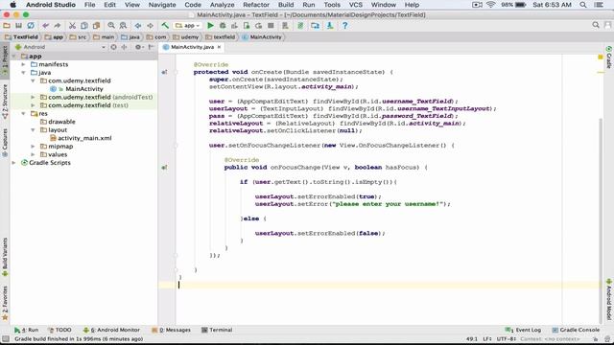Click the gutter icon beside onFocusChange
The width and height of the screenshot is (614, 345).
click(x=164, y=168)
